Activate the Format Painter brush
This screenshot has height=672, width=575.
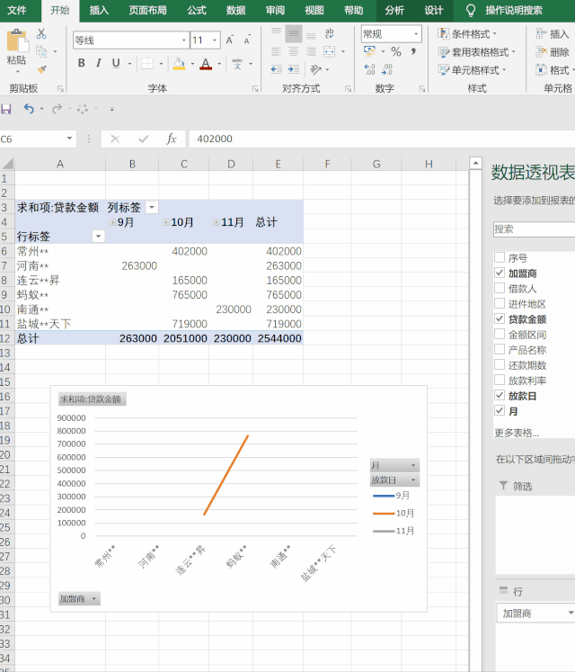(41, 69)
